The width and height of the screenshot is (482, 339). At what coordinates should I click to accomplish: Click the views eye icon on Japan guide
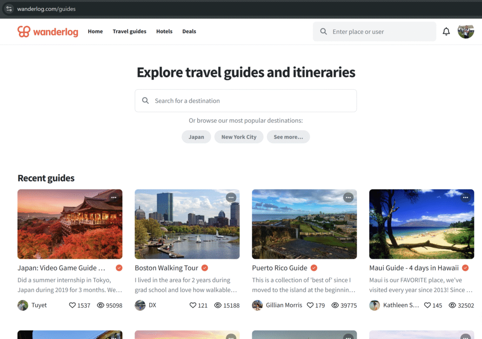(x=100, y=305)
